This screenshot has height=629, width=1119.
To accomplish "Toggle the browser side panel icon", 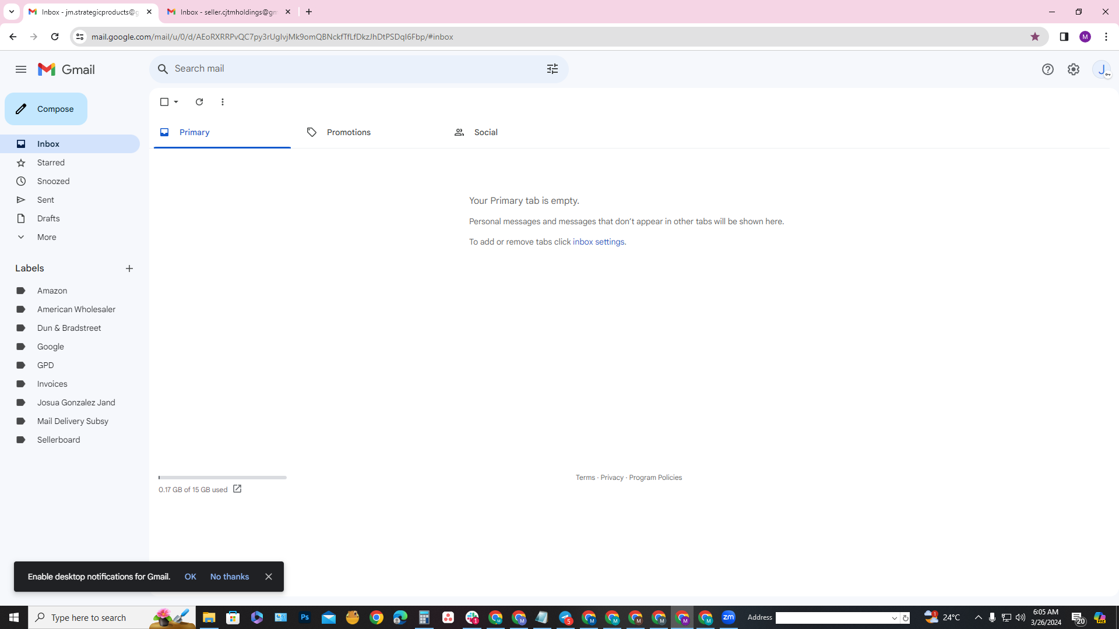I will tap(1064, 37).
